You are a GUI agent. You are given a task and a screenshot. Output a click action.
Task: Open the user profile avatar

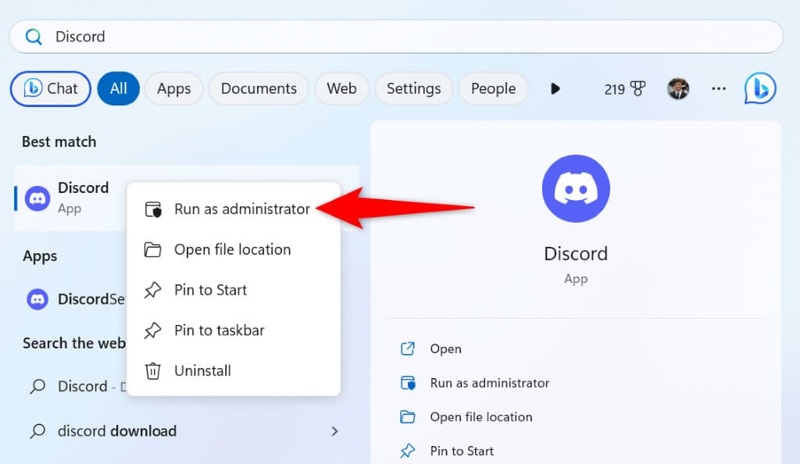[x=678, y=89]
